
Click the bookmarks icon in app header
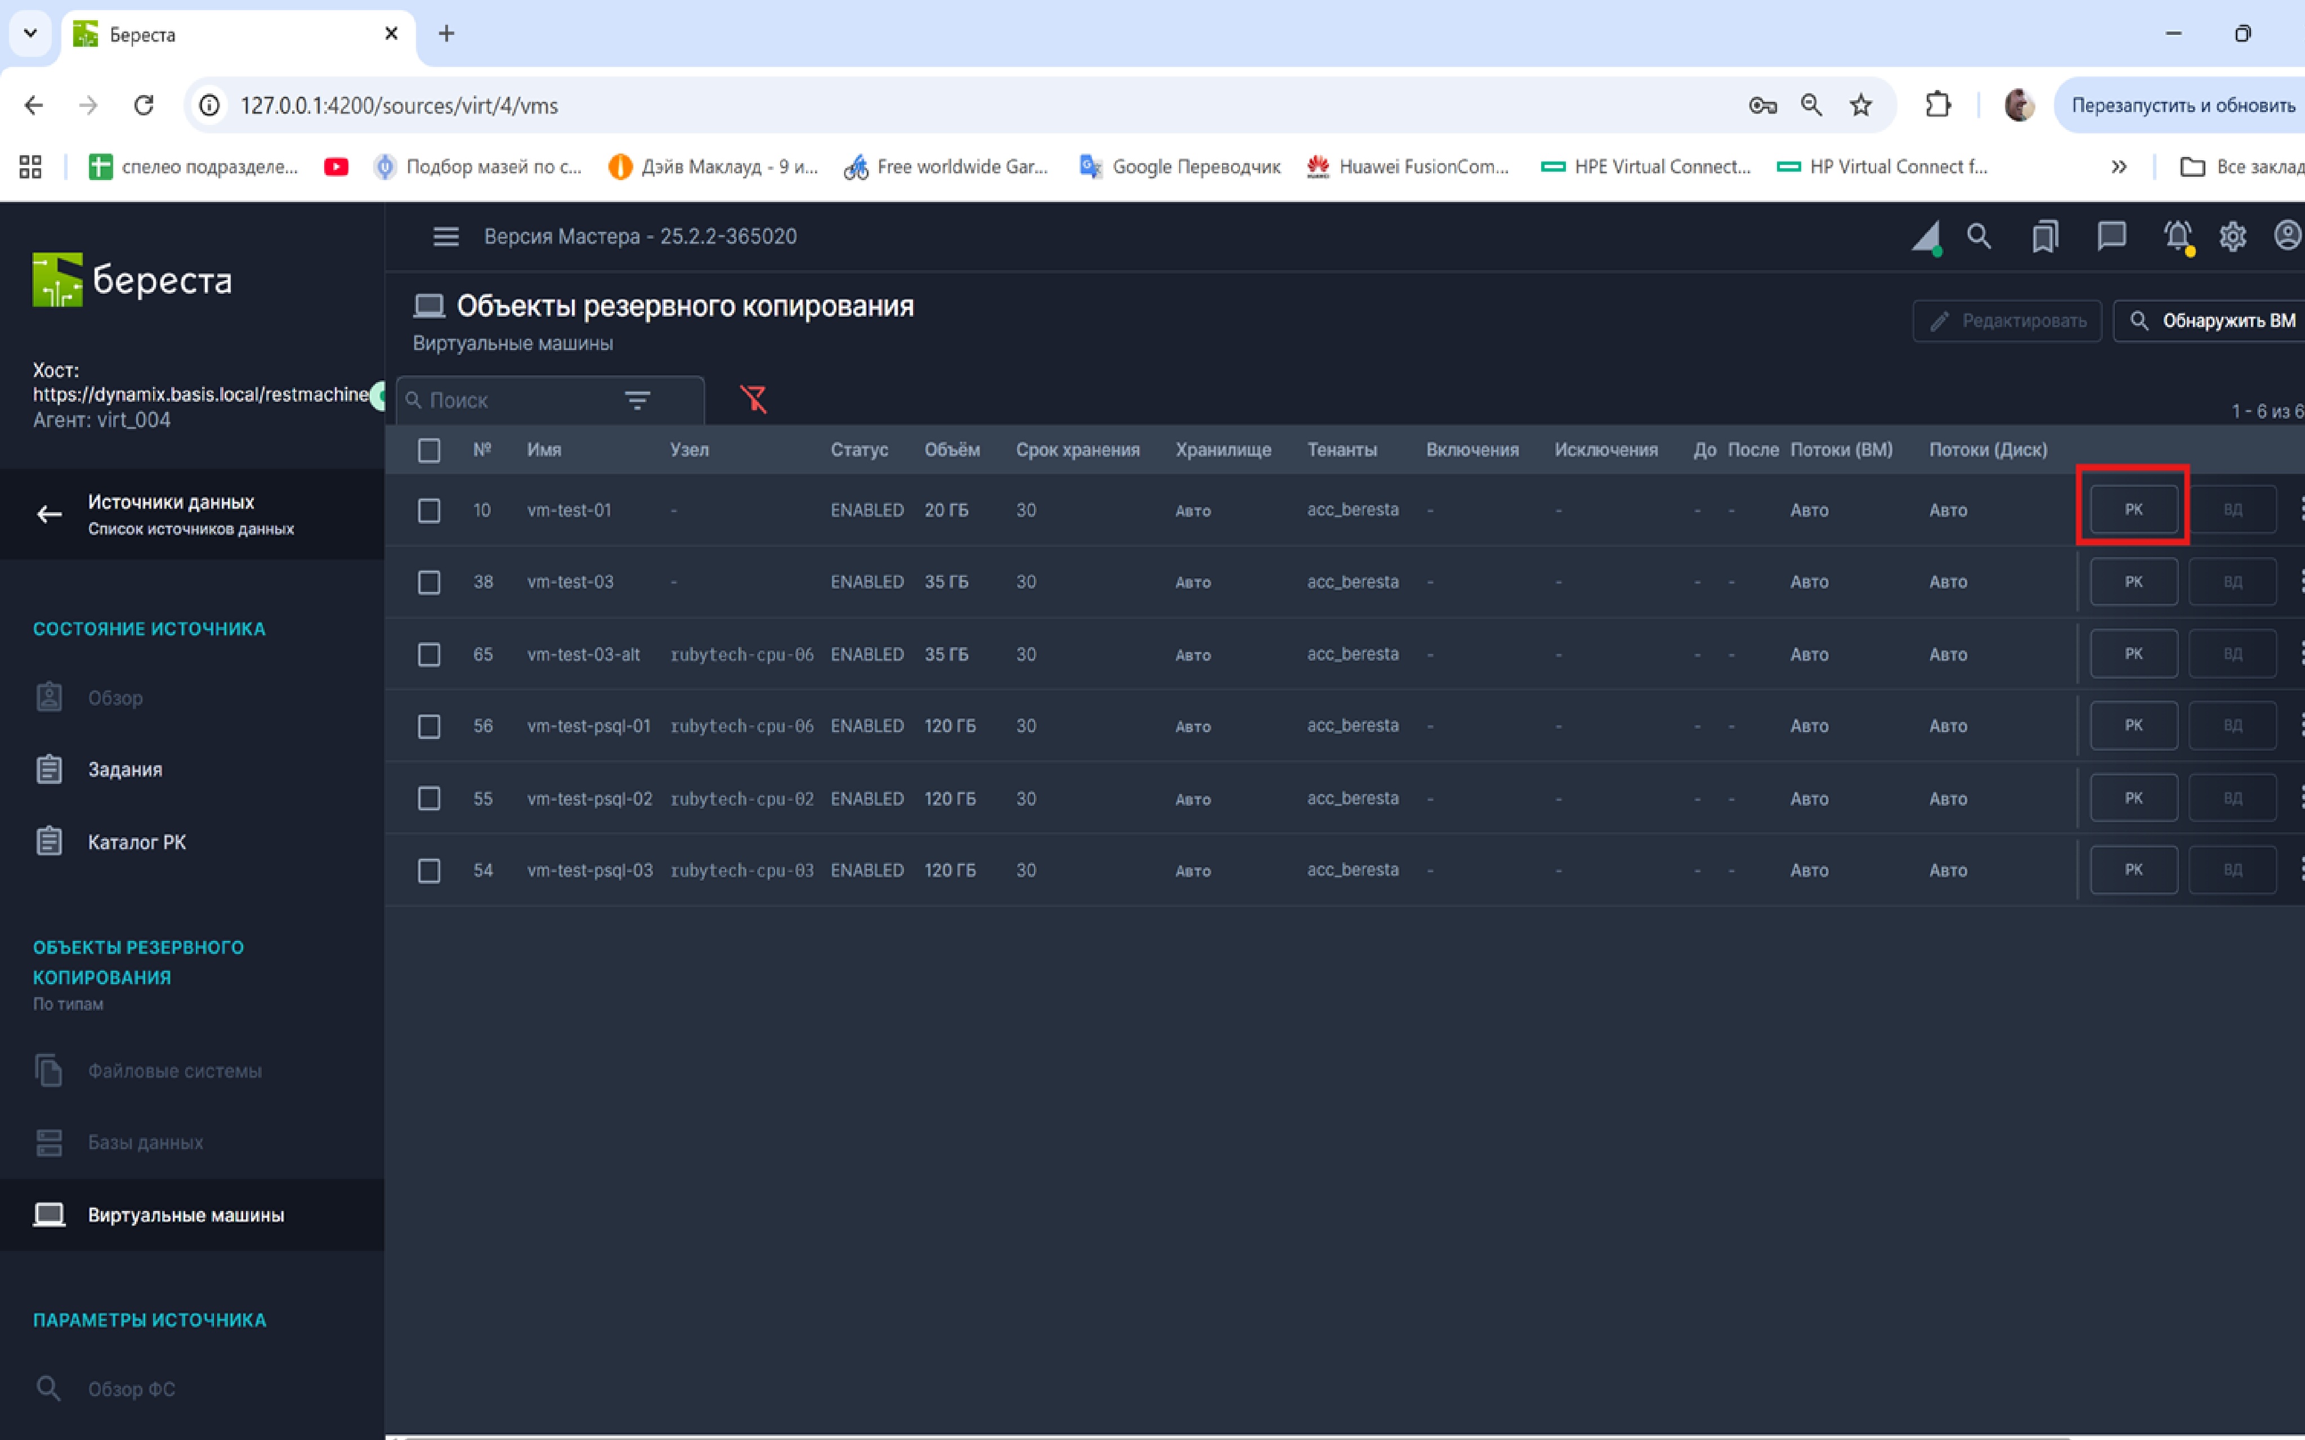2045,236
